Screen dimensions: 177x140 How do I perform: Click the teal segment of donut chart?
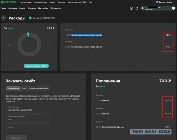point(28,35)
